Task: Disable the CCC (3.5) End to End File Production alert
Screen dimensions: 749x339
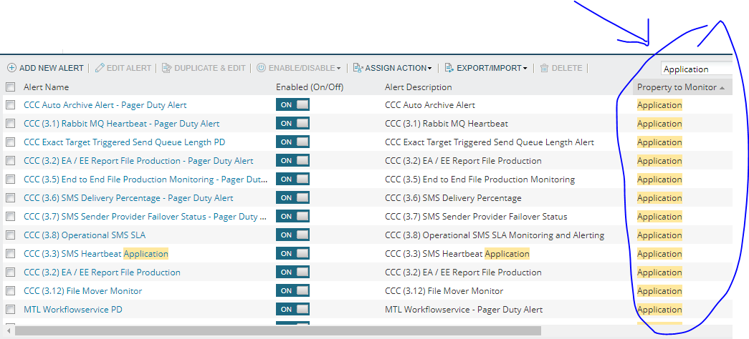Action: pos(292,180)
